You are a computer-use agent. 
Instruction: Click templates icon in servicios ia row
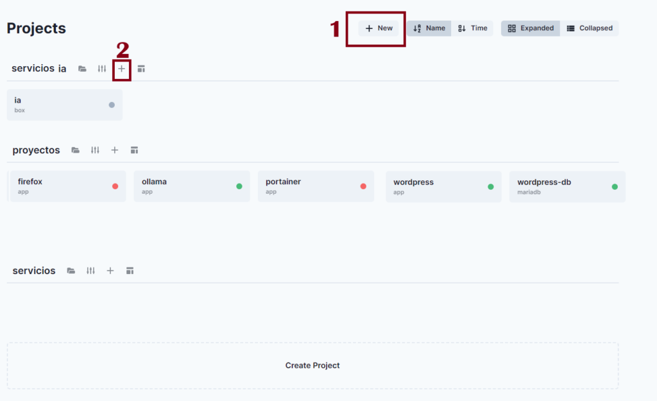click(141, 69)
